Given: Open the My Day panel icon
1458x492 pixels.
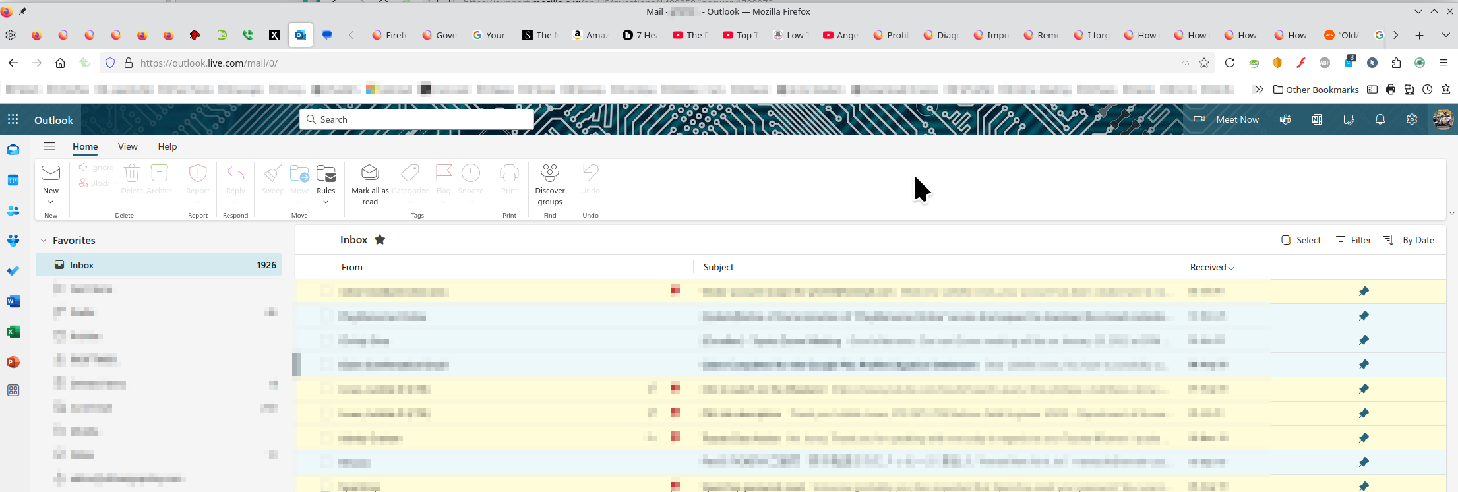Looking at the screenshot, I should click(x=1349, y=119).
